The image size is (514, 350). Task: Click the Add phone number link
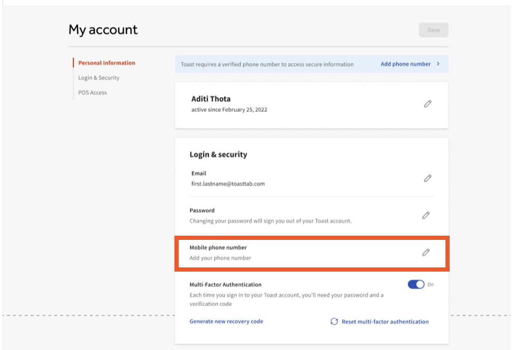406,64
